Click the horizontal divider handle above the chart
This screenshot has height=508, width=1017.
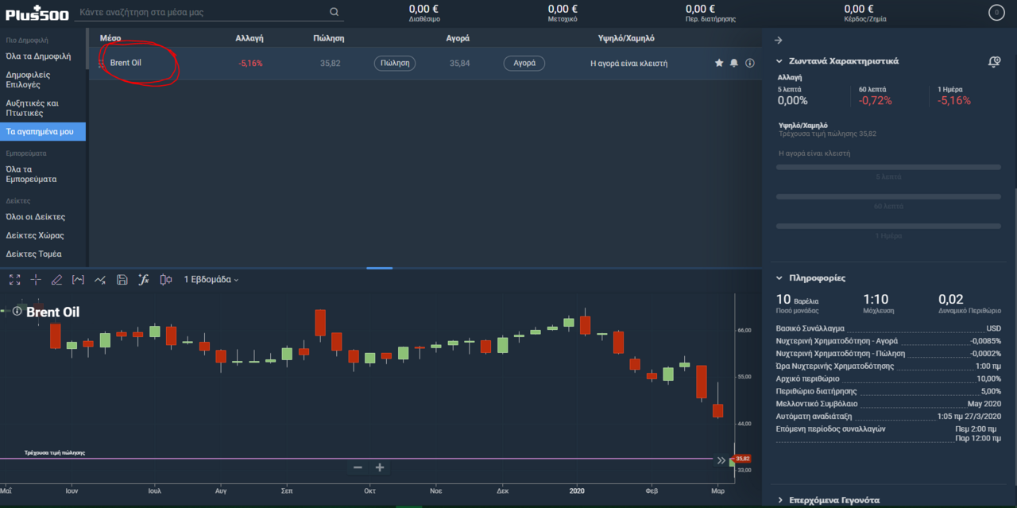(380, 268)
